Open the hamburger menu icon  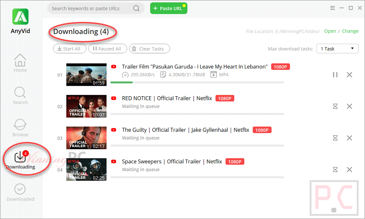(333, 8)
